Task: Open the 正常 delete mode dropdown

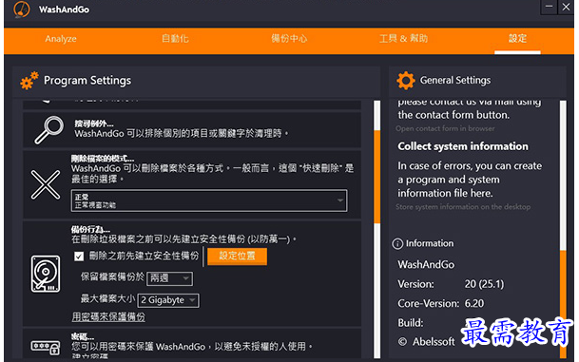Action: (x=209, y=200)
